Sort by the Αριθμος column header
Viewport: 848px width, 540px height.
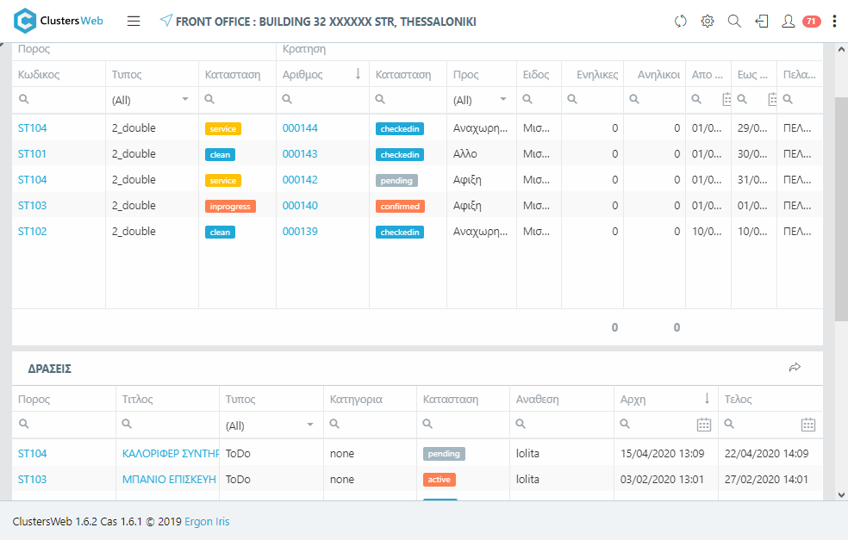(x=302, y=75)
